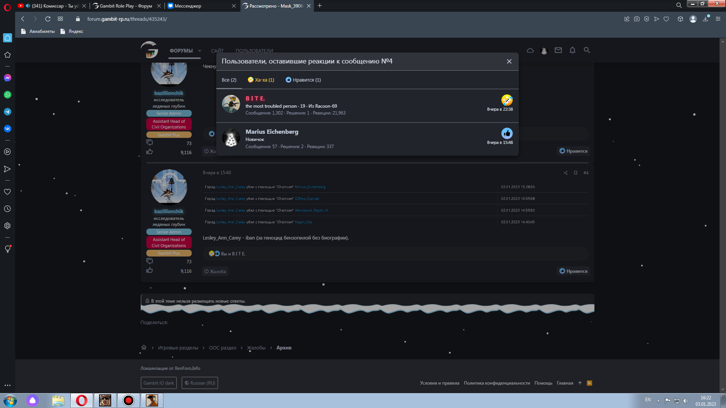
Task: Switch to the Нравится (1) tab
Action: (x=303, y=80)
